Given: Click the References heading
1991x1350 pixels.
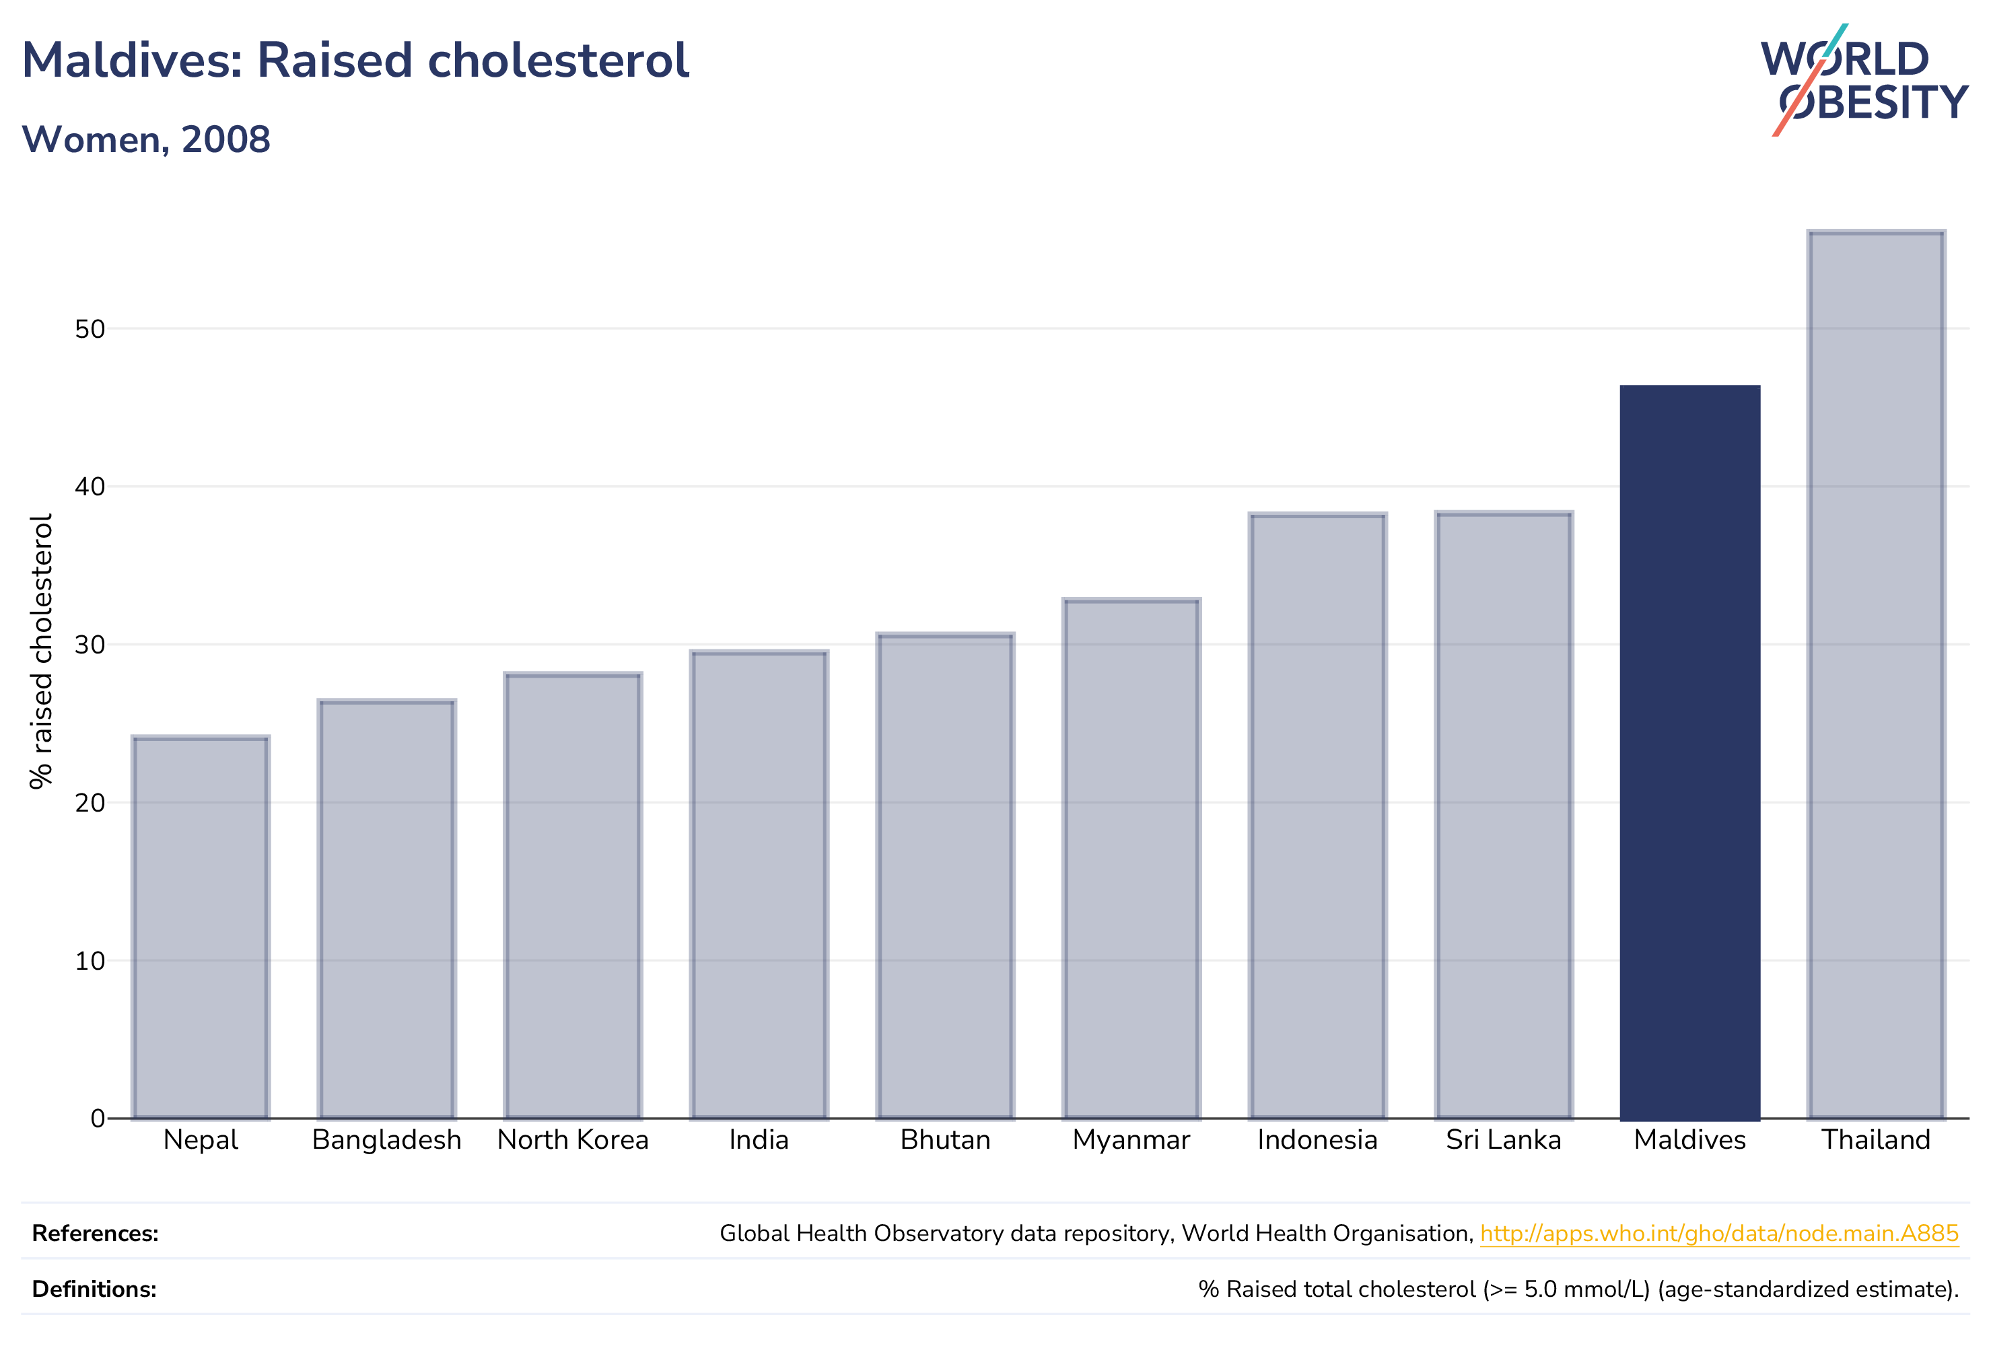Looking at the screenshot, I should point(95,1234).
